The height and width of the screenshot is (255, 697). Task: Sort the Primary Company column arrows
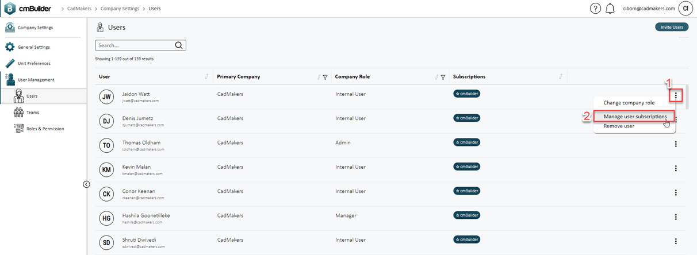318,76
